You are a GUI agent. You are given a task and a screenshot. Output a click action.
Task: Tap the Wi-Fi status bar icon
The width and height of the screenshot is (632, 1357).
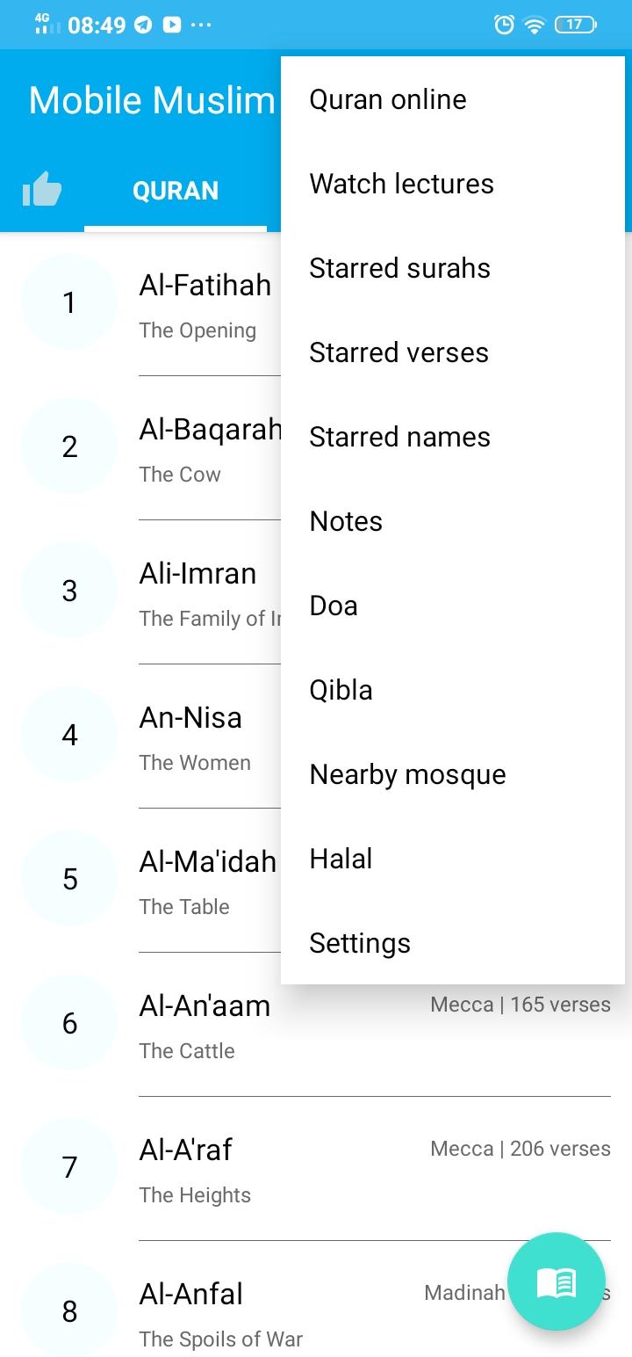point(534,25)
